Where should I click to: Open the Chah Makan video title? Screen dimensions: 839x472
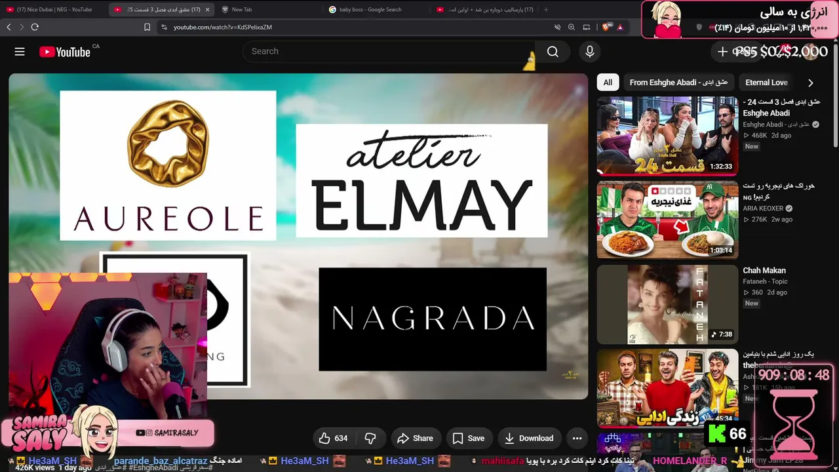[x=764, y=271]
